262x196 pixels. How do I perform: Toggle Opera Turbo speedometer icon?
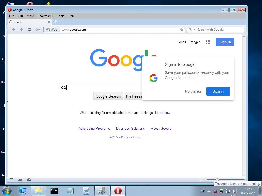tap(29, 180)
